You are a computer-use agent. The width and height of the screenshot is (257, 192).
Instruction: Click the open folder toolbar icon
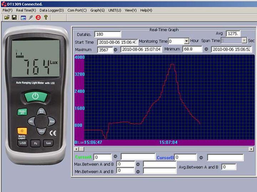7,17
